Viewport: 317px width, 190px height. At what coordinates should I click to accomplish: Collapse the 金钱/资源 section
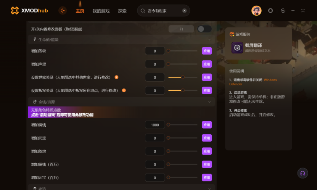point(209,102)
